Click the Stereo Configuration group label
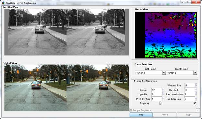This screenshot has height=119, width=202. (145, 81)
